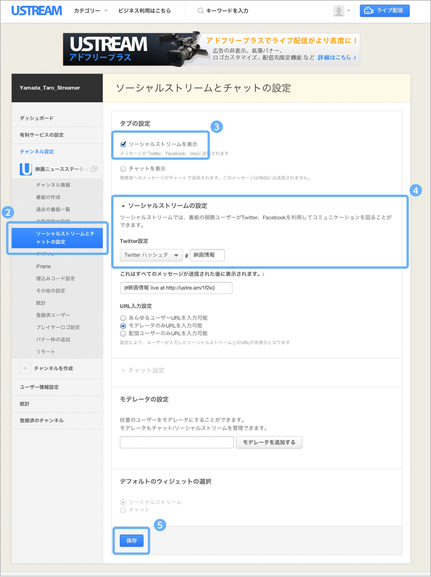Select default widget チャット radio

[x=123, y=510]
